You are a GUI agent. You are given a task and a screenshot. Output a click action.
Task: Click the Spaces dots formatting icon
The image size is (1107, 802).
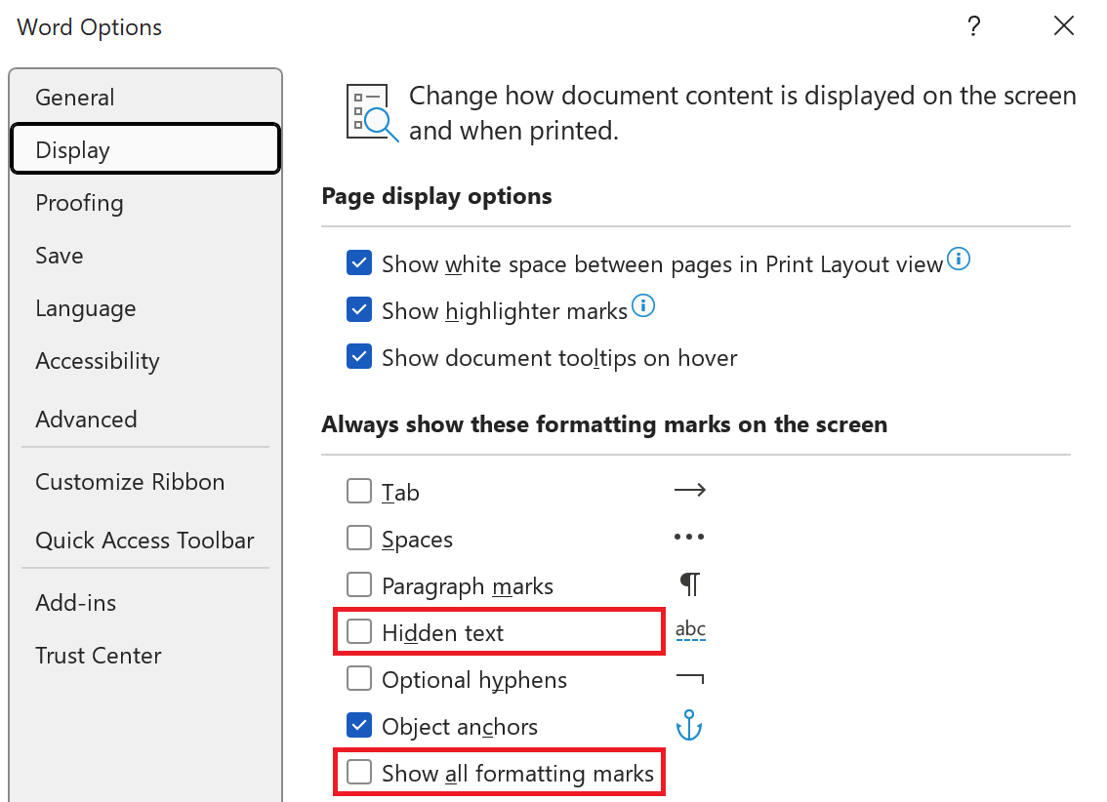(689, 538)
